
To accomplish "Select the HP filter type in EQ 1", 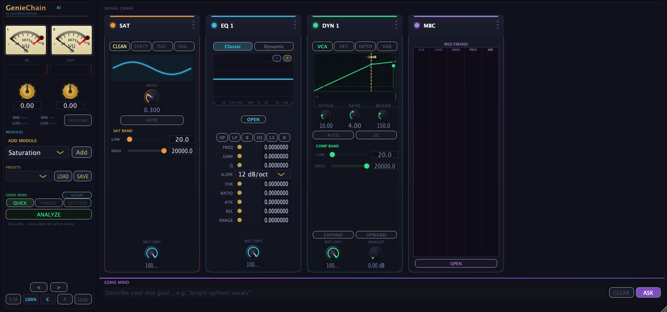I will pos(222,137).
